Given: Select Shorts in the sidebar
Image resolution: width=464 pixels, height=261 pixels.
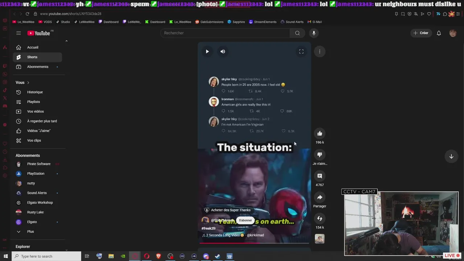Looking at the screenshot, I should (x=37, y=57).
